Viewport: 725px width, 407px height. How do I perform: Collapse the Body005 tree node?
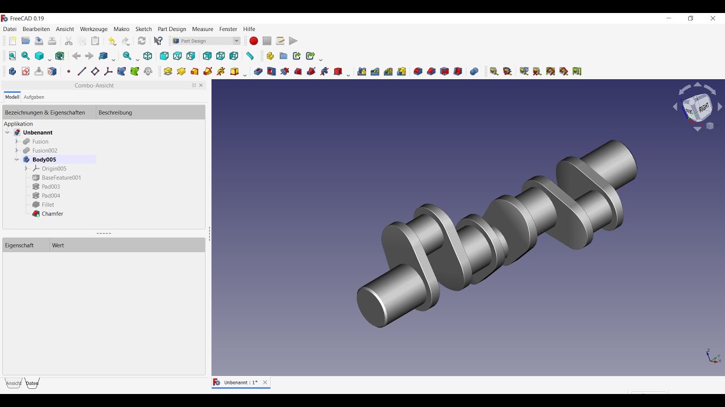(16, 159)
